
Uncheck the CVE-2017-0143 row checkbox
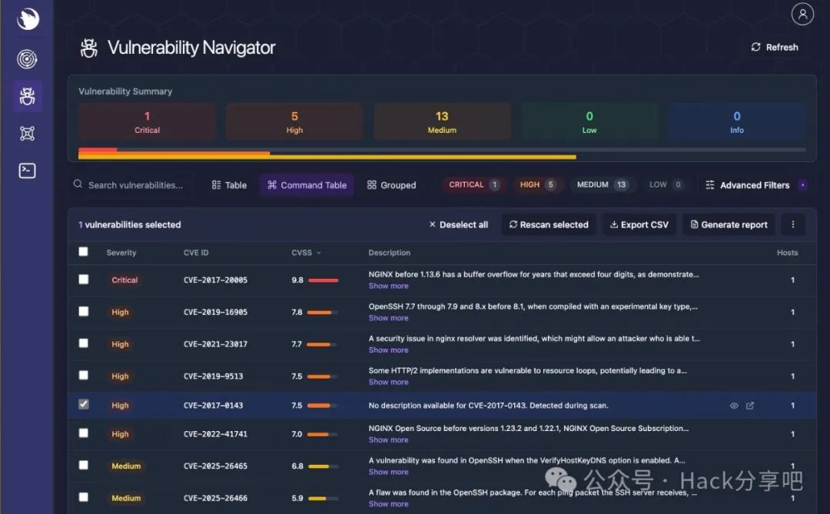click(84, 404)
